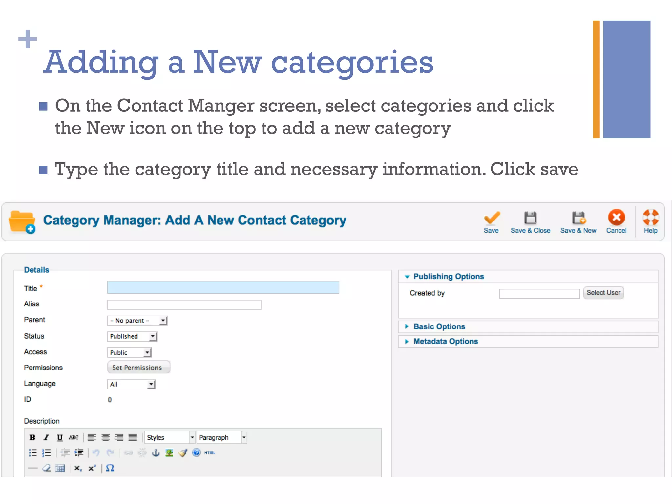Viewport: 672px width, 504px height.
Task: Clean up messy code with broom icon
Action: click(183, 453)
